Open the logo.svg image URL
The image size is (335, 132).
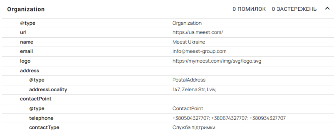[217, 61]
